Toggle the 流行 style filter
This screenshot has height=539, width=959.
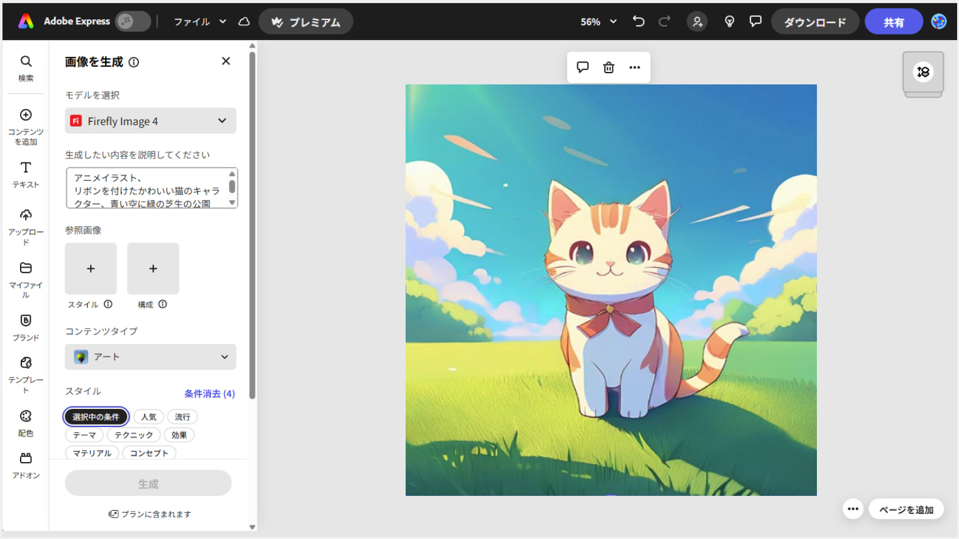click(x=182, y=416)
